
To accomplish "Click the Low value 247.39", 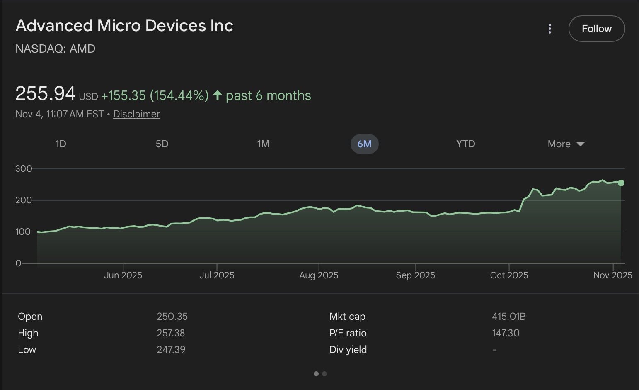I will pyautogui.click(x=171, y=350).
